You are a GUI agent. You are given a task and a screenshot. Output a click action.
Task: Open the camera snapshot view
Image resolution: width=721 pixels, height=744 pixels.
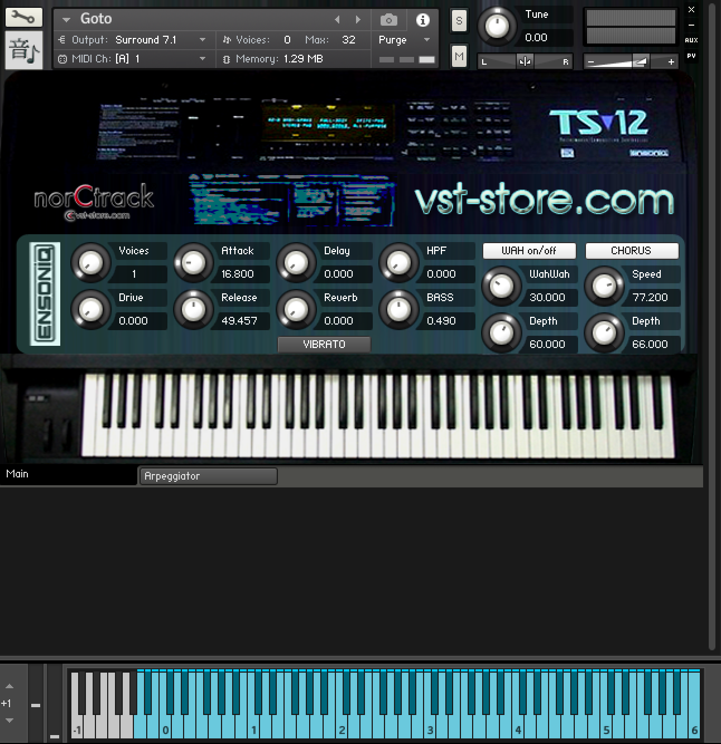(389, 21)
